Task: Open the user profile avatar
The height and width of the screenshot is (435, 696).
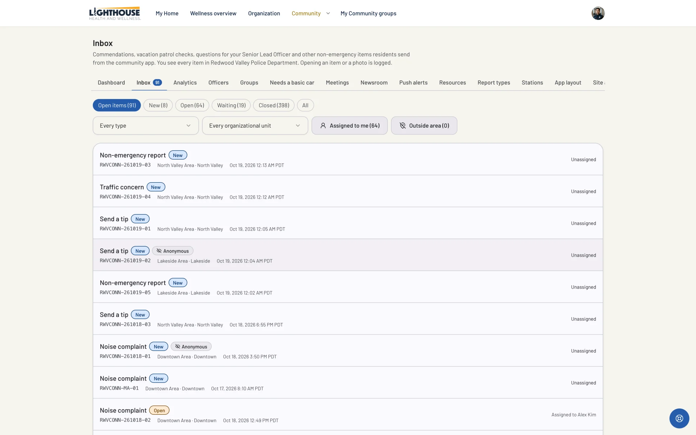Action: click(x=598, y=13)
